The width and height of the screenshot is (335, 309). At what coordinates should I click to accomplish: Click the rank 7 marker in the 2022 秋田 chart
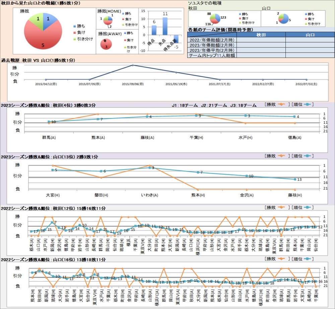tap(52, 223)
